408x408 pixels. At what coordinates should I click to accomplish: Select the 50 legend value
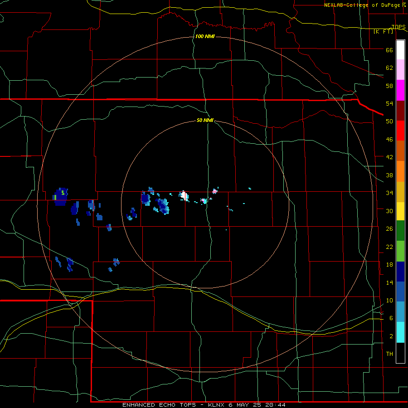click(389, 121)
